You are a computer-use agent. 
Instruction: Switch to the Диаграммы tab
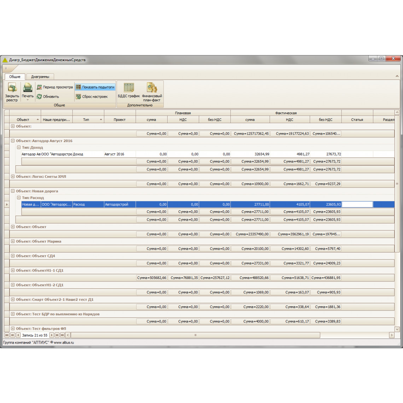tap(40, 77)
